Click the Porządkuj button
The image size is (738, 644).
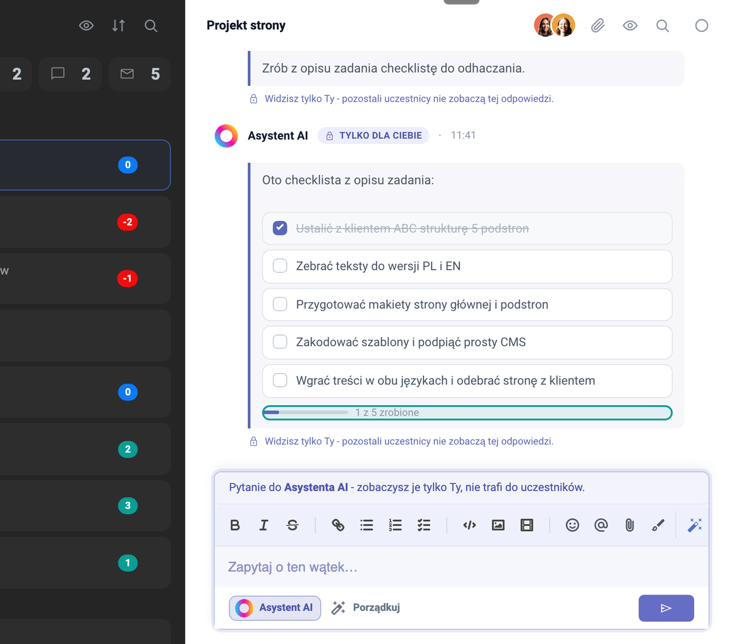click(365, 608)
